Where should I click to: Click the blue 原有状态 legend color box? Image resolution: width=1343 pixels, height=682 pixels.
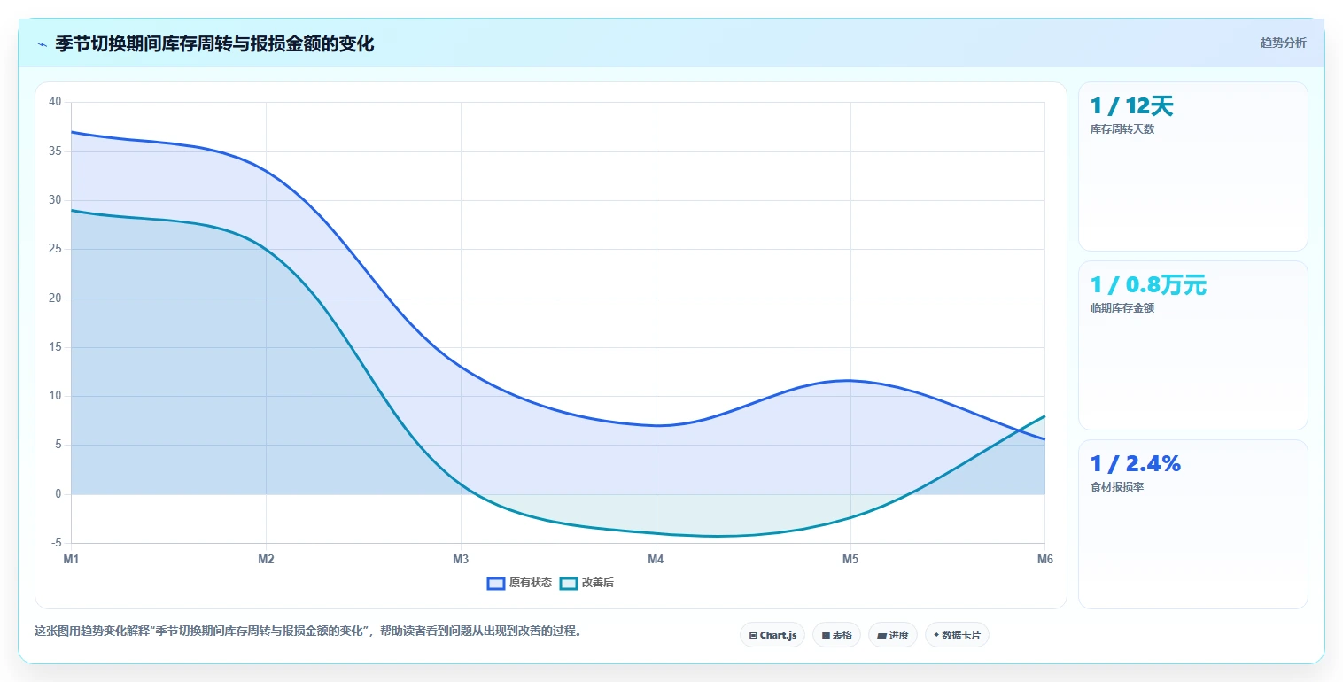point(496,583)
